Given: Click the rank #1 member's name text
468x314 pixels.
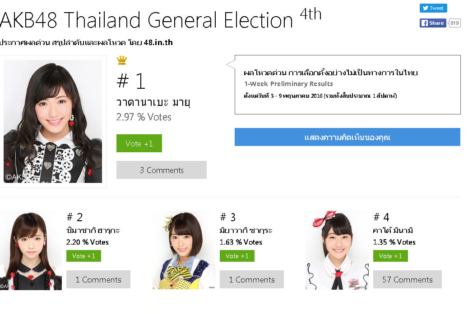Looking at the screenshot, I should point(153,103).
